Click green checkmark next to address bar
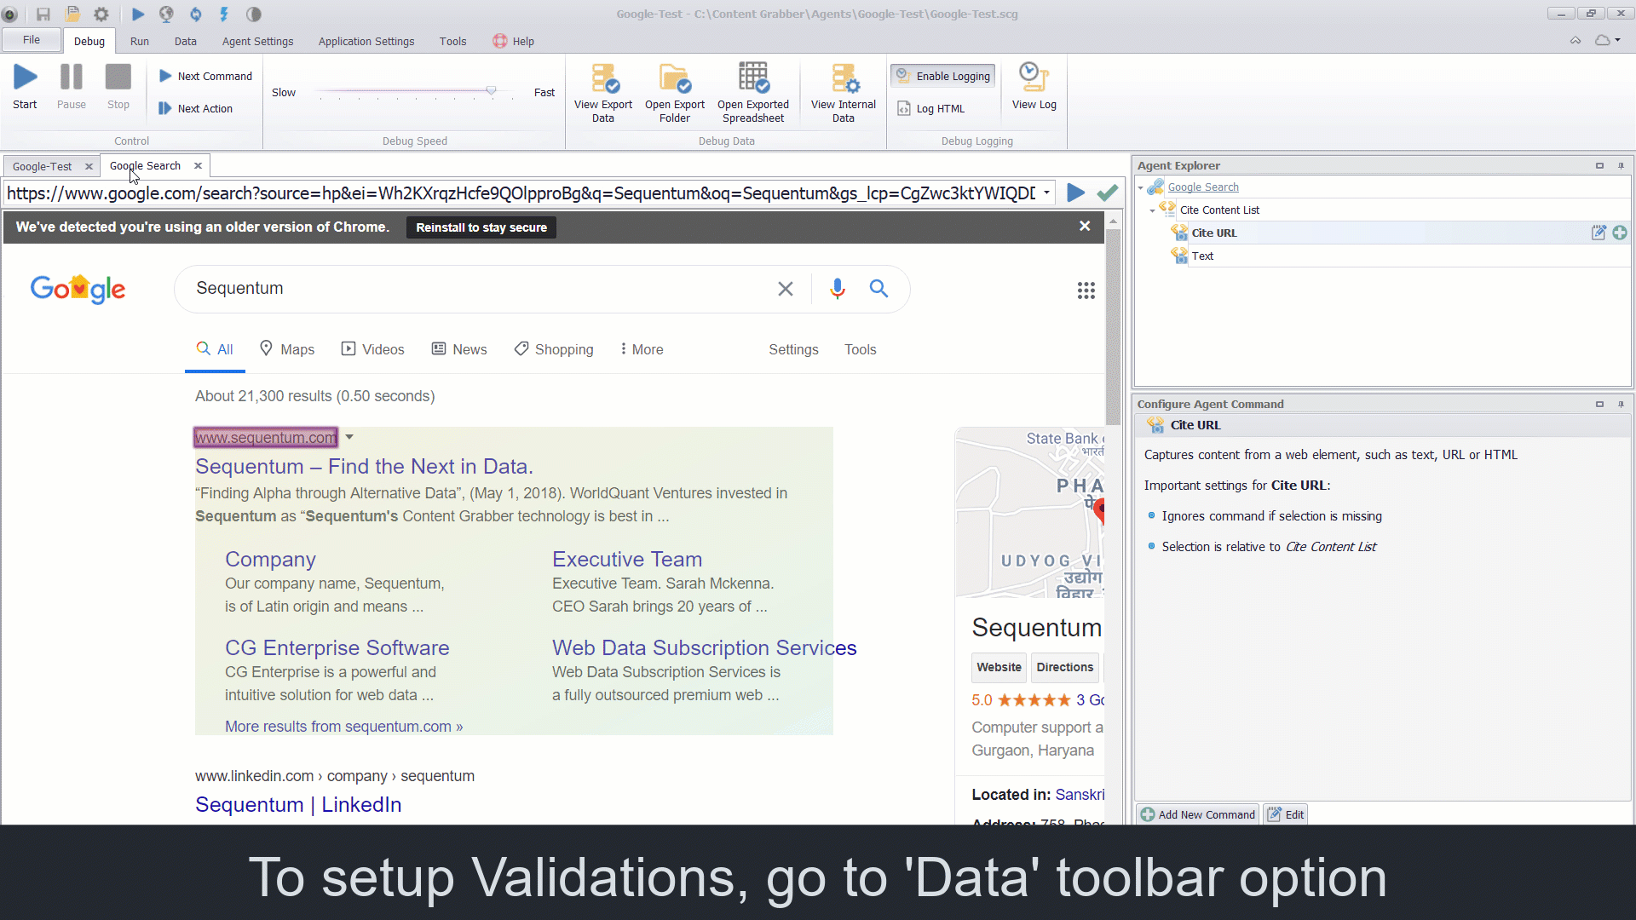The width and height of the screenshot is (1636, 920). (x=1107, y=193)
